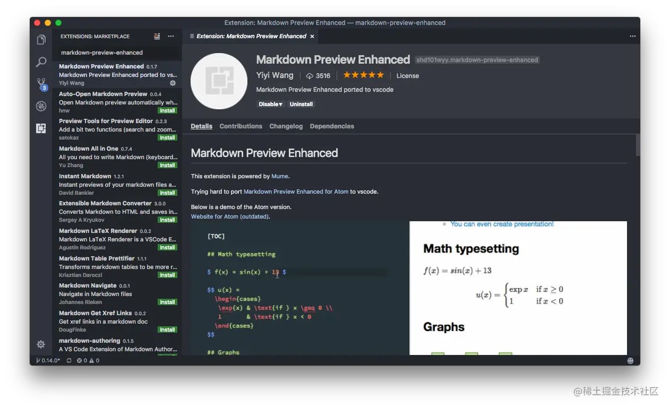Viewport: 670px width, 408px height.
Task: Open settings gear on Markdown Preview Enhanced entry
Action: pyautogui.click(x=173, y=83)
